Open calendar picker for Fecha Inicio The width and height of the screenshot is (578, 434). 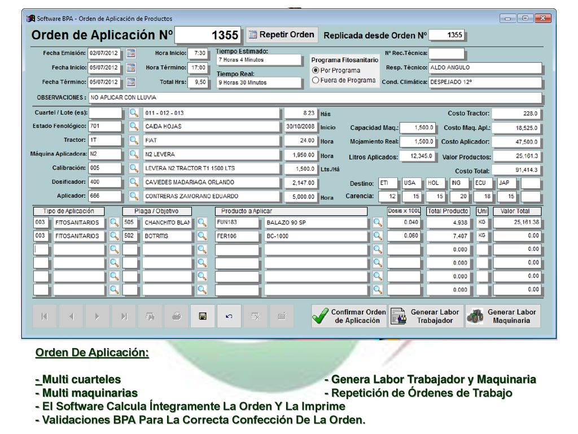131,68
